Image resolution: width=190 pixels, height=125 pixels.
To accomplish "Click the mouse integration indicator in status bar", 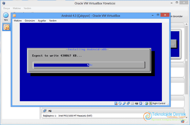I will click(x=146, y=103).
